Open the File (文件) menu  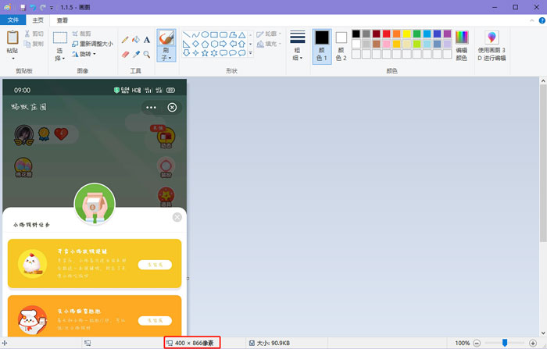pos(13,20)
